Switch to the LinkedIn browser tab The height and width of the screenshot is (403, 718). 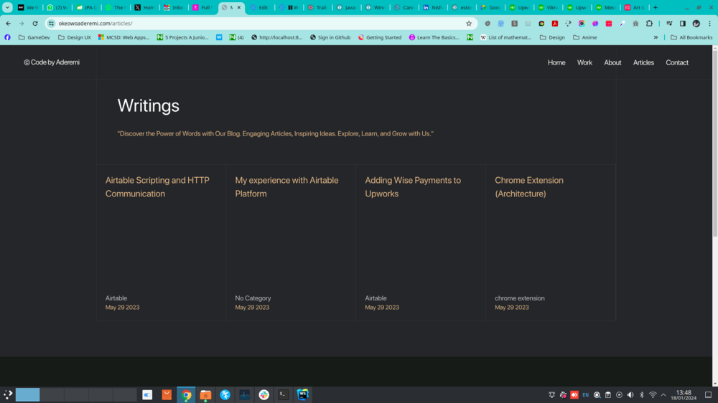(433, 7)
